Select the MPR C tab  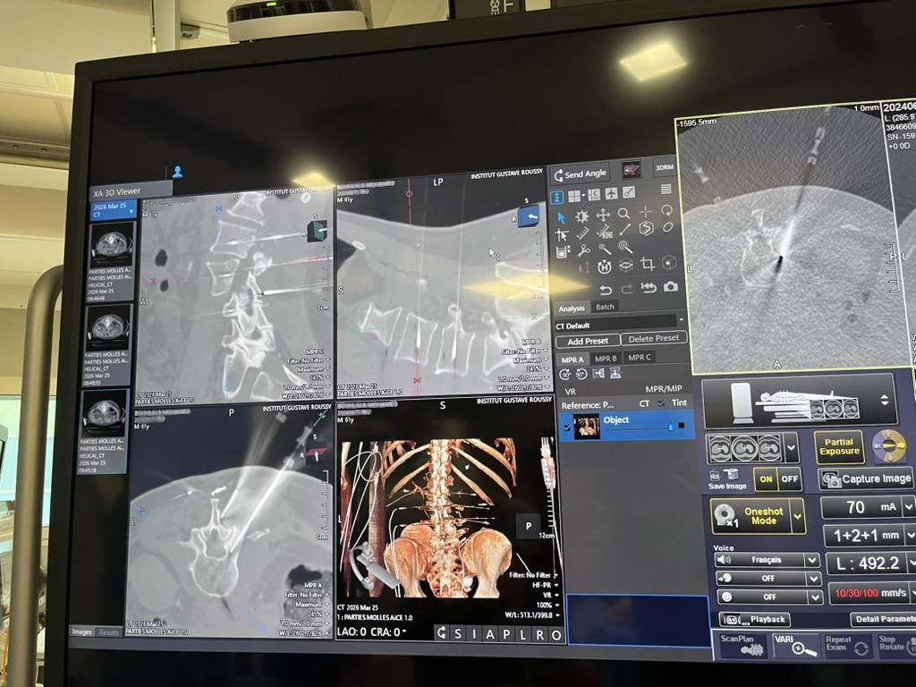[639, 358]
